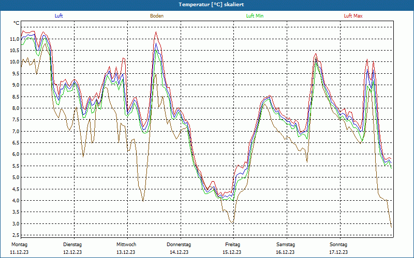Click the Montag day label

coord(20,245)
